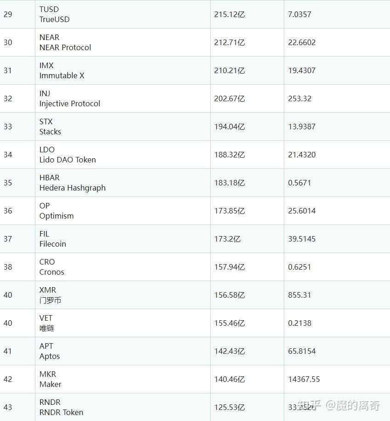
Task: Click the IMX Immutable X entry
Action: (62, 70)
